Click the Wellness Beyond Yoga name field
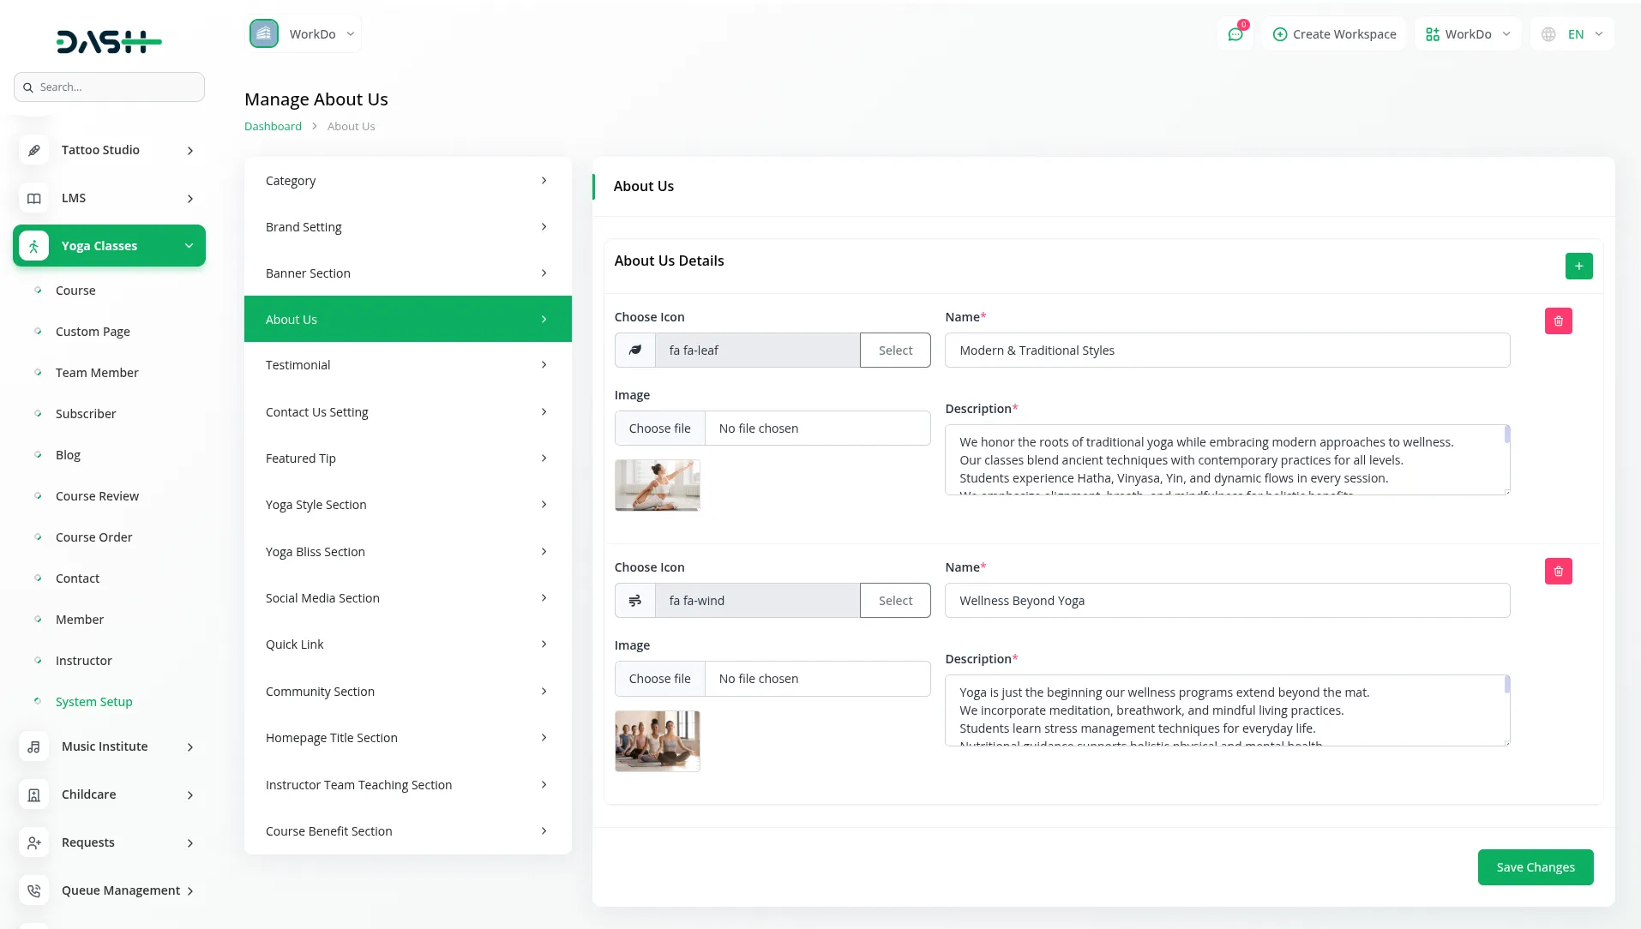The height and width of the screenshot is (929, 1641). (x=1227, y=601)
